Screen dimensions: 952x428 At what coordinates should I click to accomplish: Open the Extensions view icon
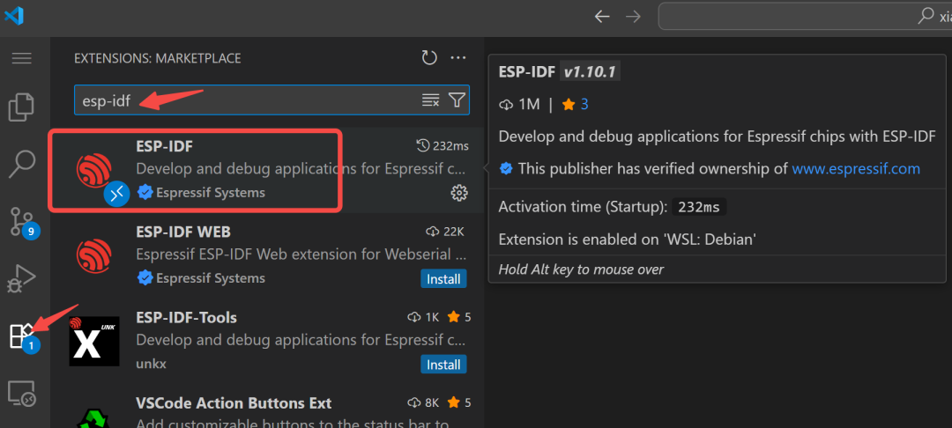pyautogui.click(x=21, y=336)
